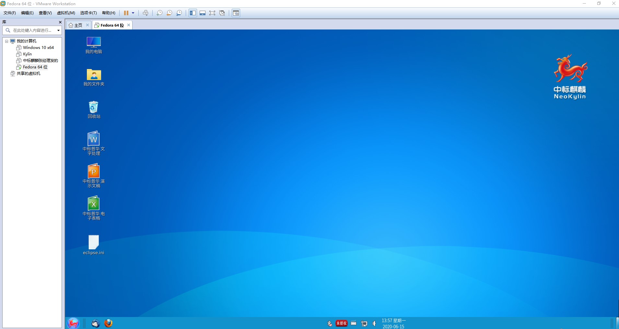Screen dimensions: 619x329
Task: Click the volume speaker tray icon
Action: [375, 323]
